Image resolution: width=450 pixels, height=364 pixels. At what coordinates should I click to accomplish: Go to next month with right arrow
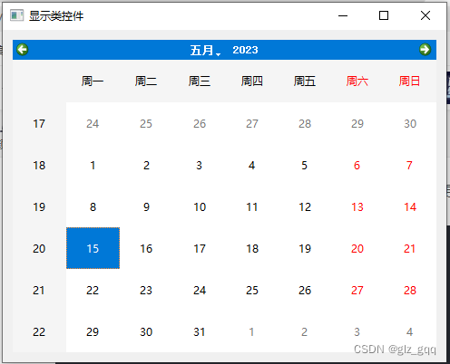pos(425,50)
